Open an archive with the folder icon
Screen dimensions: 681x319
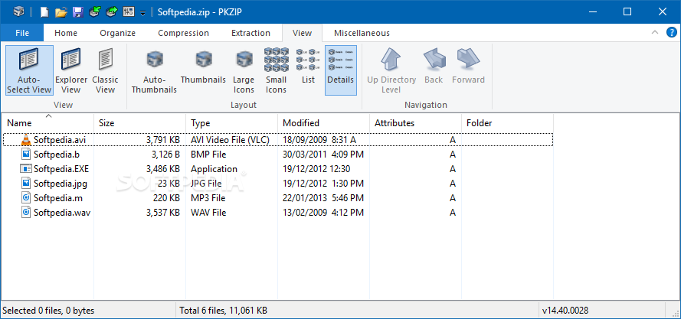pos(61,11)
